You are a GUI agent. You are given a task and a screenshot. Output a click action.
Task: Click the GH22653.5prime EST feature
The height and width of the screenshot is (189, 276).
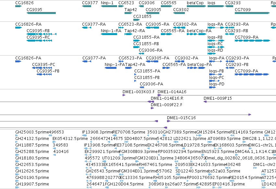coord(17,168)
